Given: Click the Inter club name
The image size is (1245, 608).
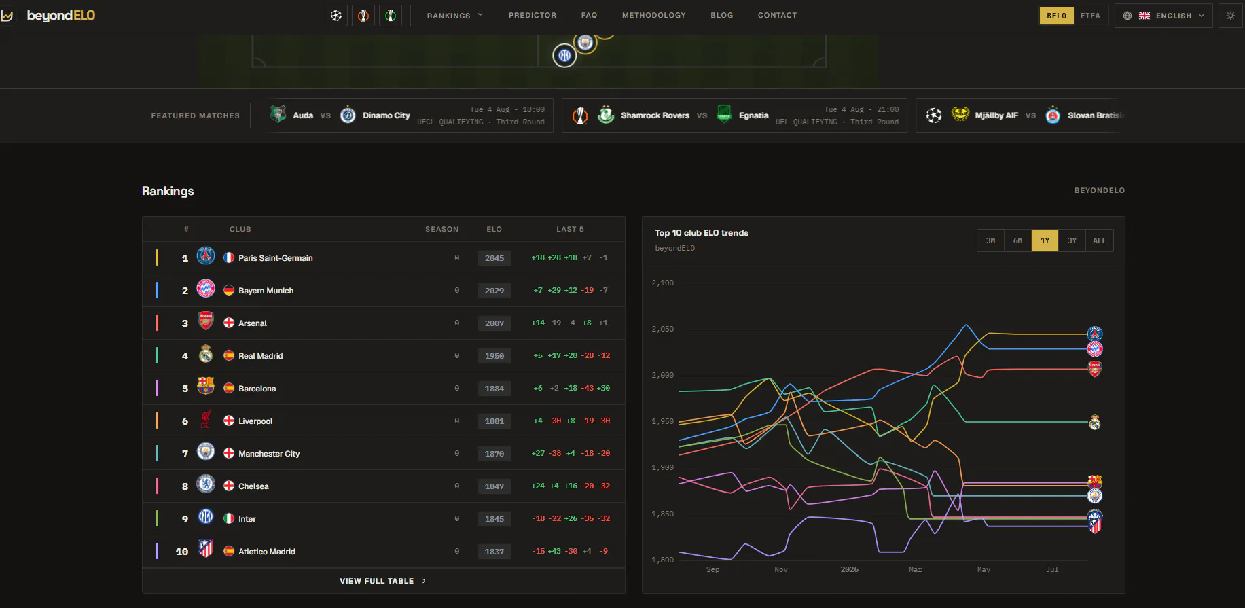Looking at the screenshot, I should 247,519.
